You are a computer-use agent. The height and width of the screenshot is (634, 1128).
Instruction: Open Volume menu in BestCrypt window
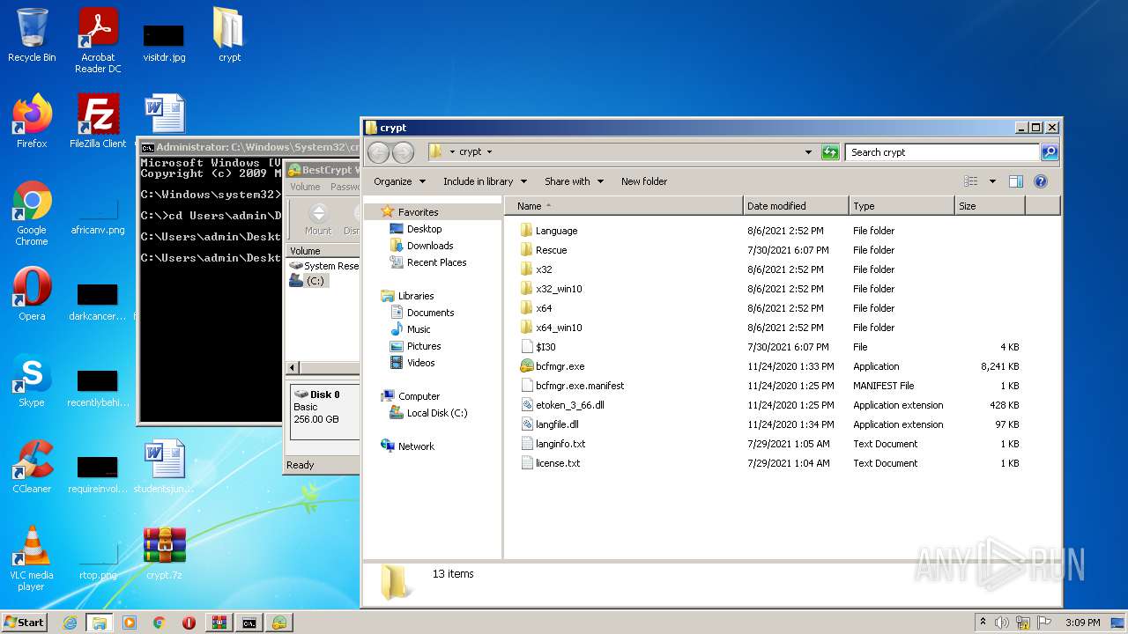306,187
